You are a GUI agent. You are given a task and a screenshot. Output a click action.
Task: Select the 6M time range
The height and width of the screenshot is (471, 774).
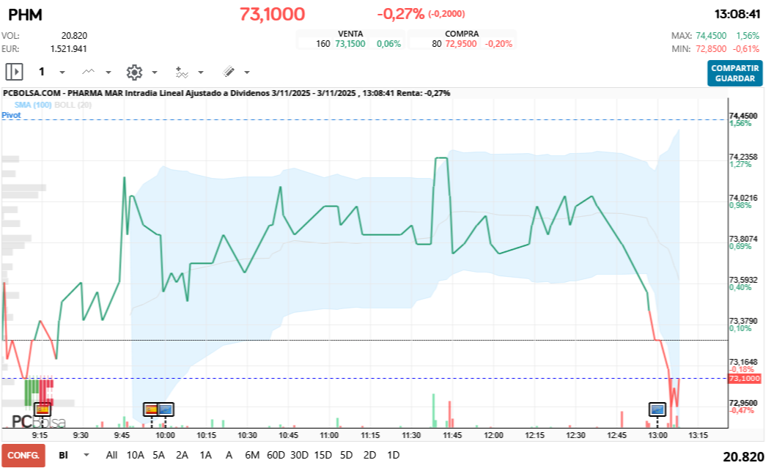(x=252, y=455)
